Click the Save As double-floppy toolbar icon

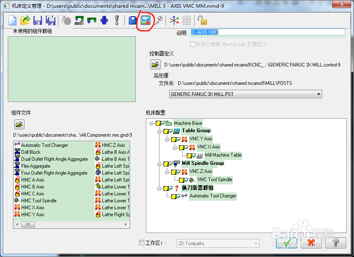51,20
